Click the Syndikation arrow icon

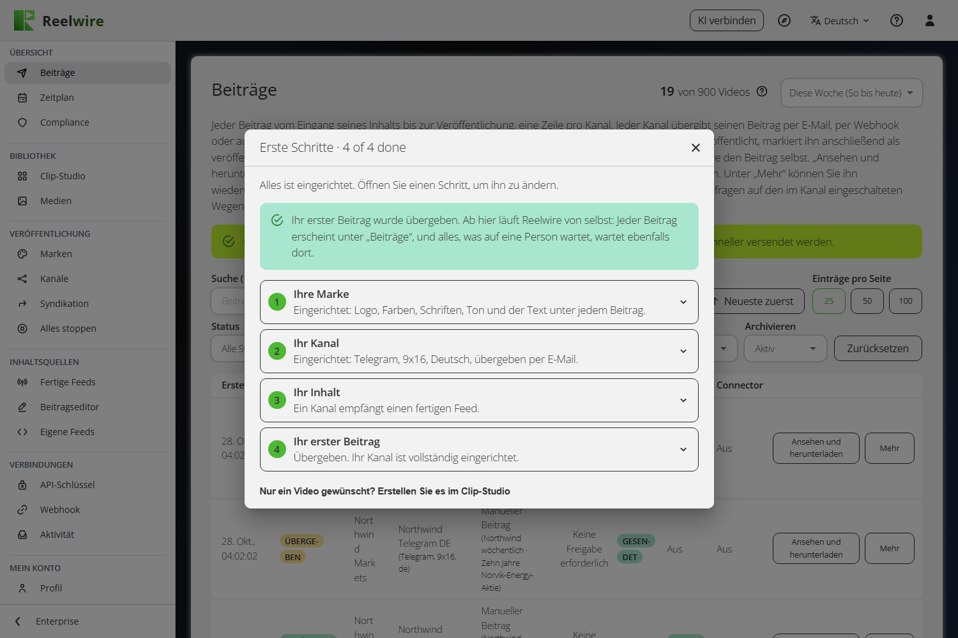point(22,304)
